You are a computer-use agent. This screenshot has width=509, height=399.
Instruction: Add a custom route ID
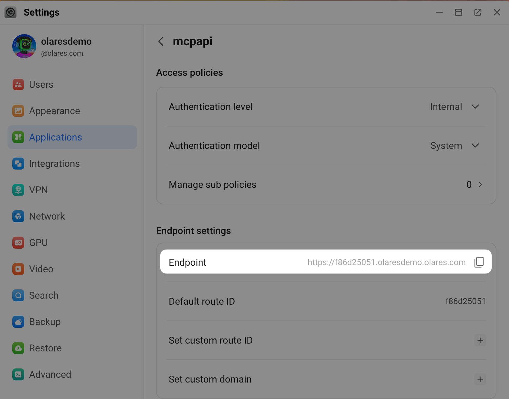coord(480,340)
